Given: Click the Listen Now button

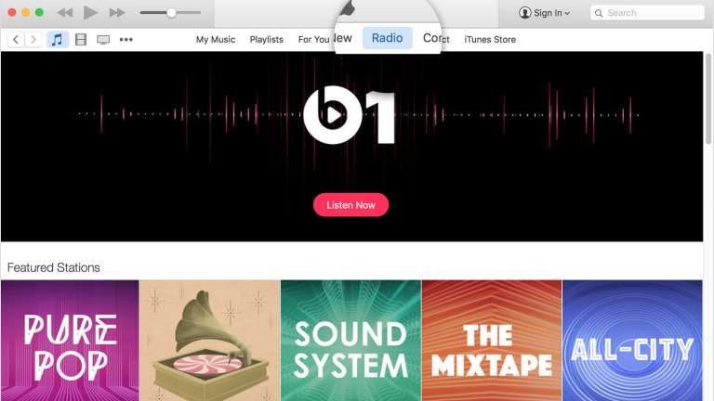Looking at the screenshot, I should click(350, 205).
